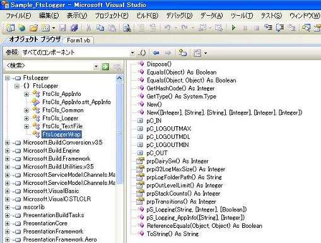The height and width of the screenshot is (243, 321).
Task: Click the Break All pause icon
Action: (245, 28)
